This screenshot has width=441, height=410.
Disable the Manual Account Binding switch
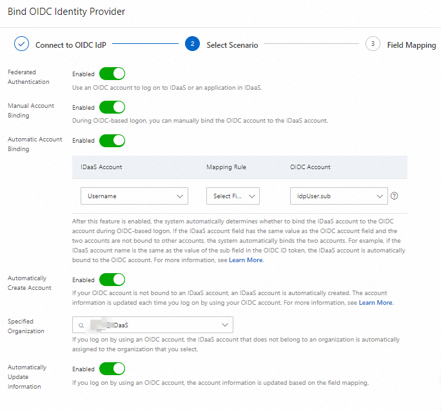point(112,107)
